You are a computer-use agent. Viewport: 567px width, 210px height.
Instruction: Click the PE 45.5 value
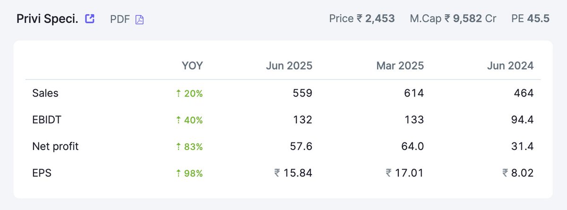[531, 19]
